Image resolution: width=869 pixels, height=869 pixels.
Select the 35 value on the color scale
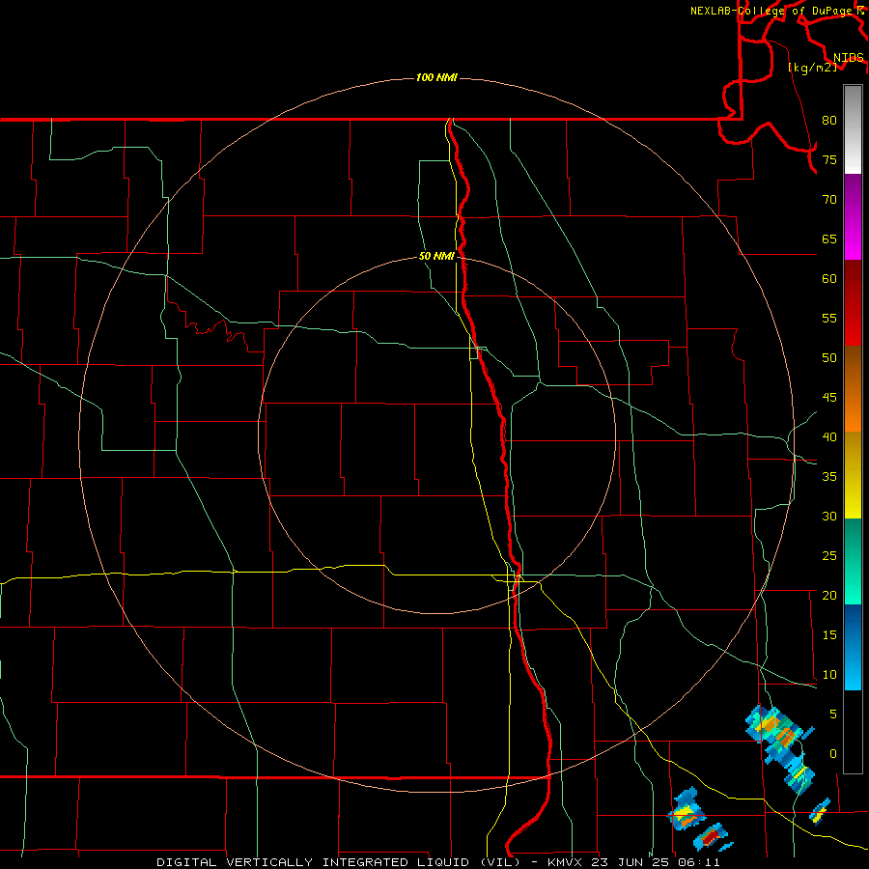click(x=829, y=477)
